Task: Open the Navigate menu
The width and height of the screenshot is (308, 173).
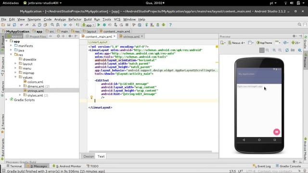Action: coord(34,19)
